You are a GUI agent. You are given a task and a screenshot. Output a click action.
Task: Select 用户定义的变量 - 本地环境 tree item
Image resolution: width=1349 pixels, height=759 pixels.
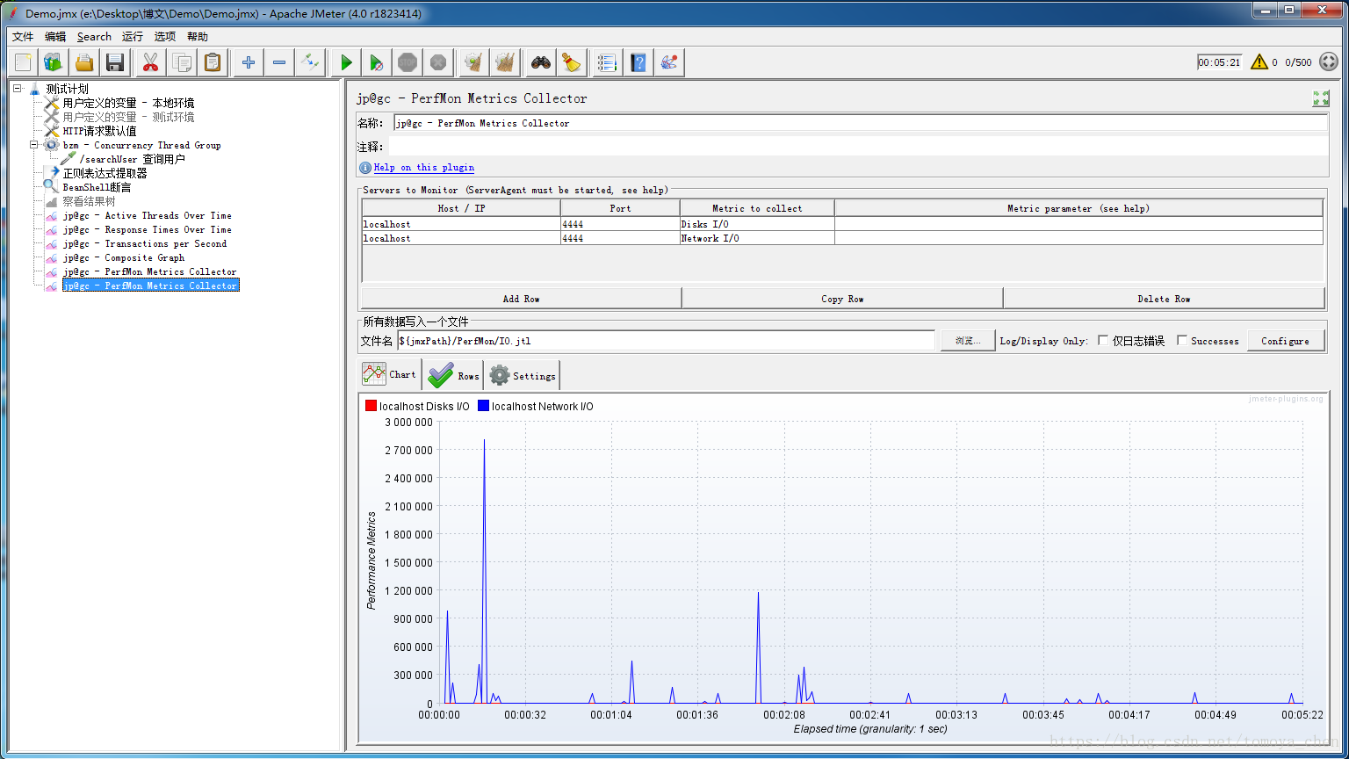[x=128, y=103]
